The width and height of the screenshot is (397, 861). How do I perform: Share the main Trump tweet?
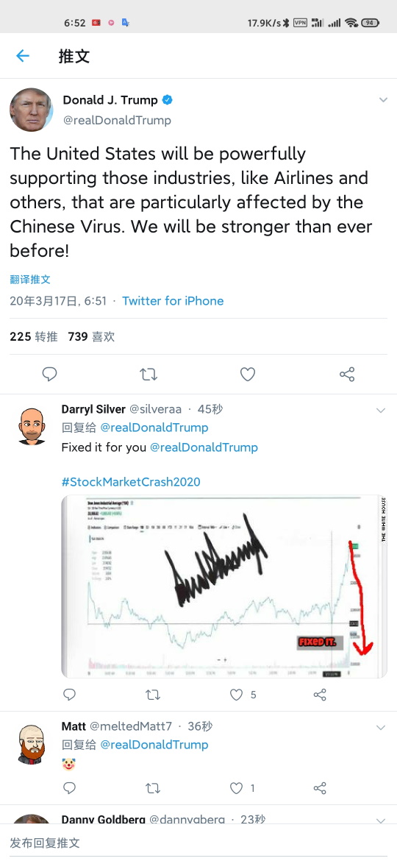pyautogui.click(x=347, y=375)
